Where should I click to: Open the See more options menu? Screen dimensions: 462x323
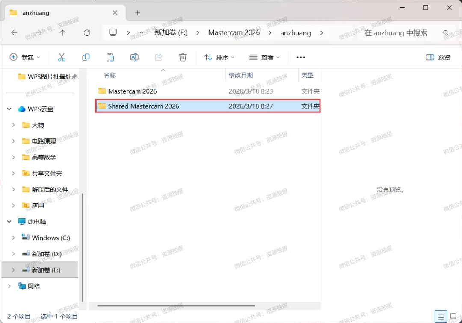(301, 57)
